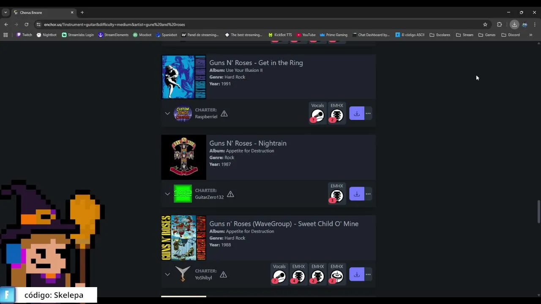Open more options for Get in the Ring
The height and width of the screenshot is (304, 541).
(368, 113)
